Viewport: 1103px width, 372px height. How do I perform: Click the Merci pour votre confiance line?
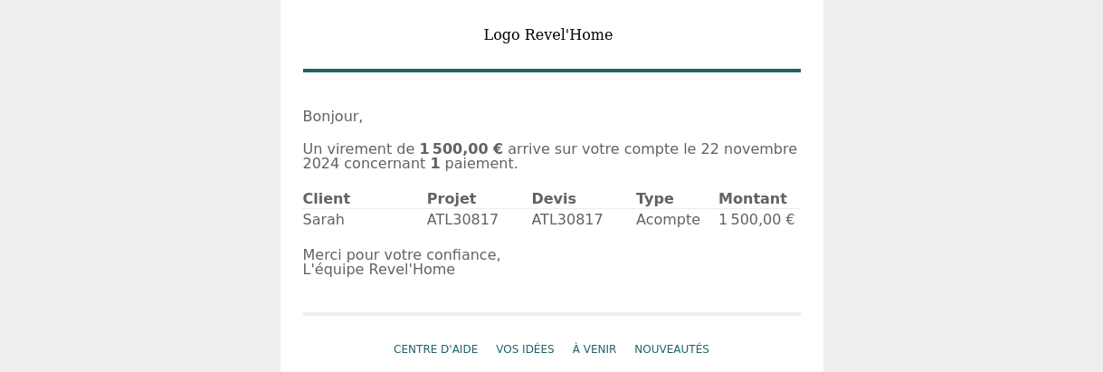click(402, 255)
